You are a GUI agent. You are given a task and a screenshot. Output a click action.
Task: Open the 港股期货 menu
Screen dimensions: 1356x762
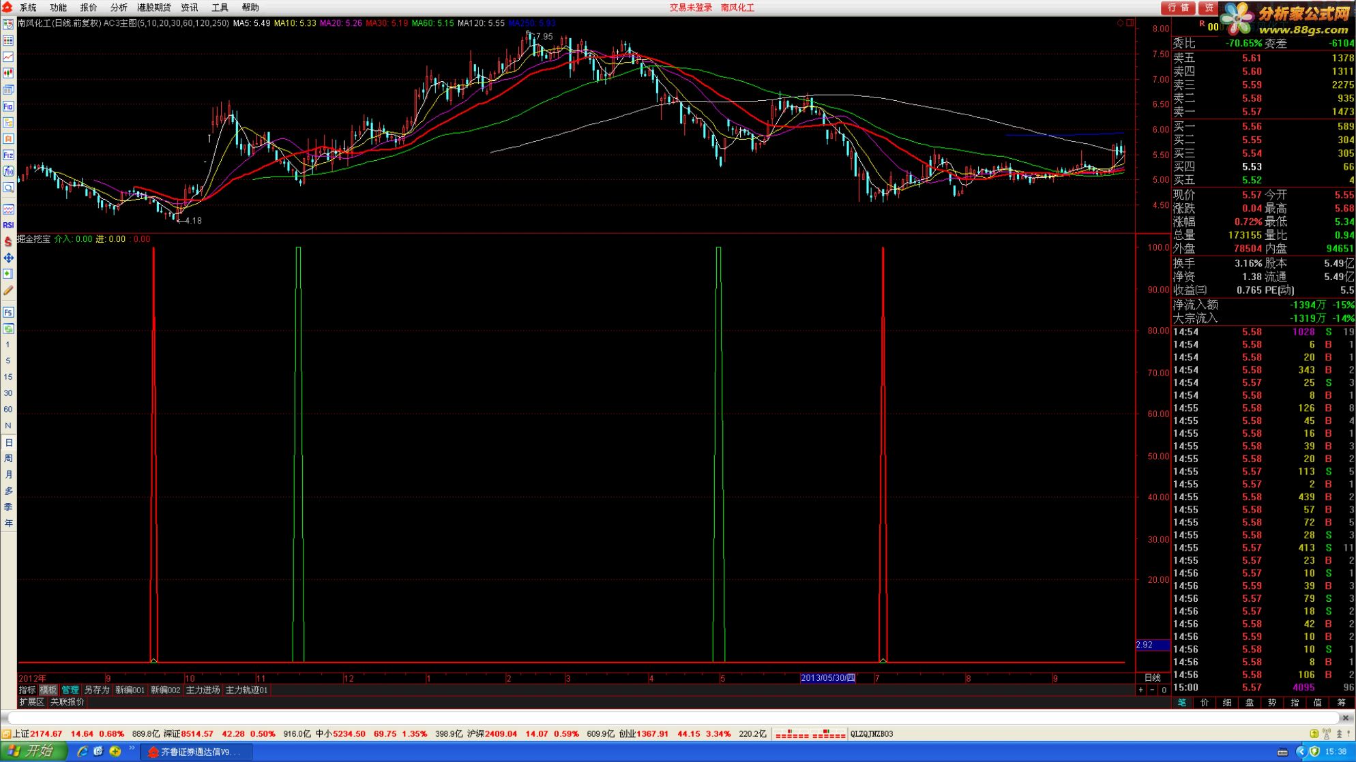point(153,7)
